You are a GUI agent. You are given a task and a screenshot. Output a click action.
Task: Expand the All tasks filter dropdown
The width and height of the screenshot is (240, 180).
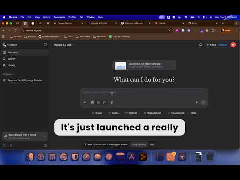click(9, 74)
